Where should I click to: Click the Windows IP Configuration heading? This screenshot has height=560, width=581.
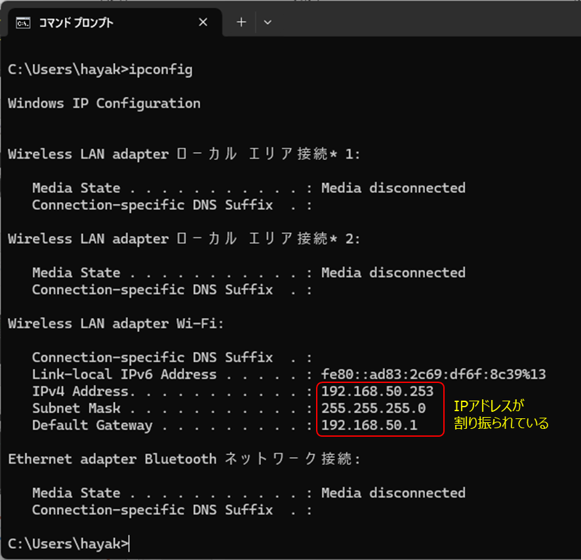point(104,104)
